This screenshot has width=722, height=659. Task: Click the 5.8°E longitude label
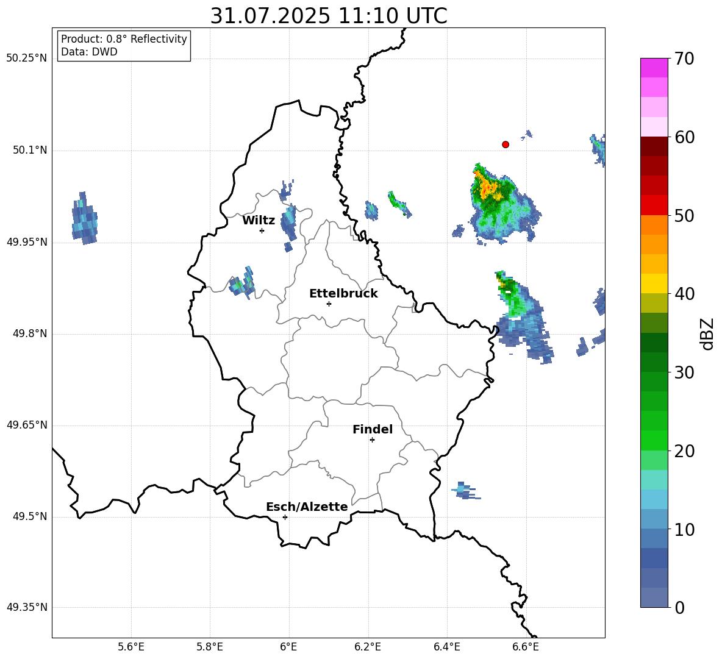pyautogui.click(x=210, y=647)
